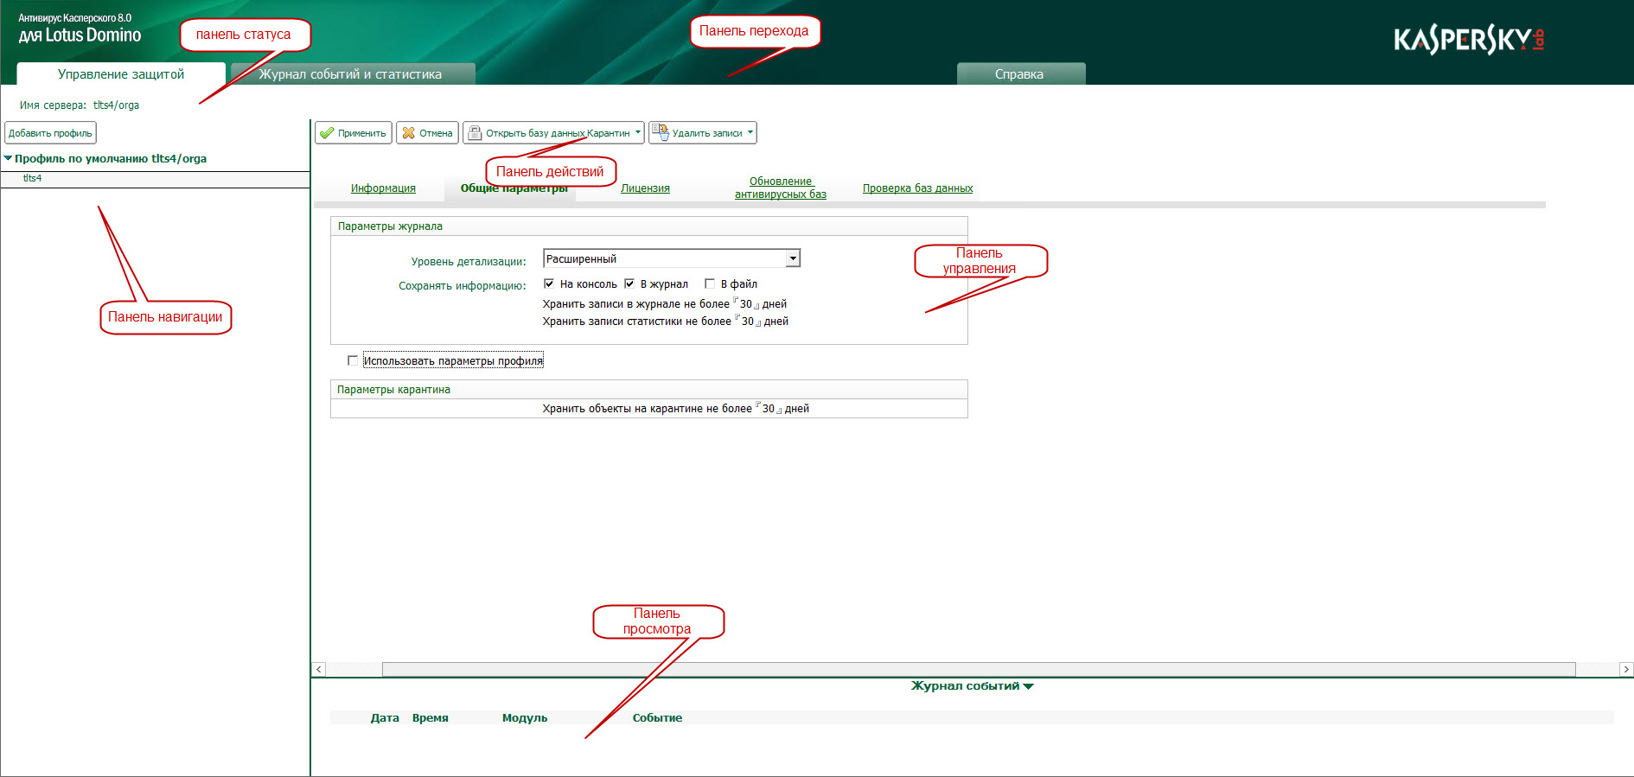
Task: Click the 'Дата' column header
Action: [385, 718]
